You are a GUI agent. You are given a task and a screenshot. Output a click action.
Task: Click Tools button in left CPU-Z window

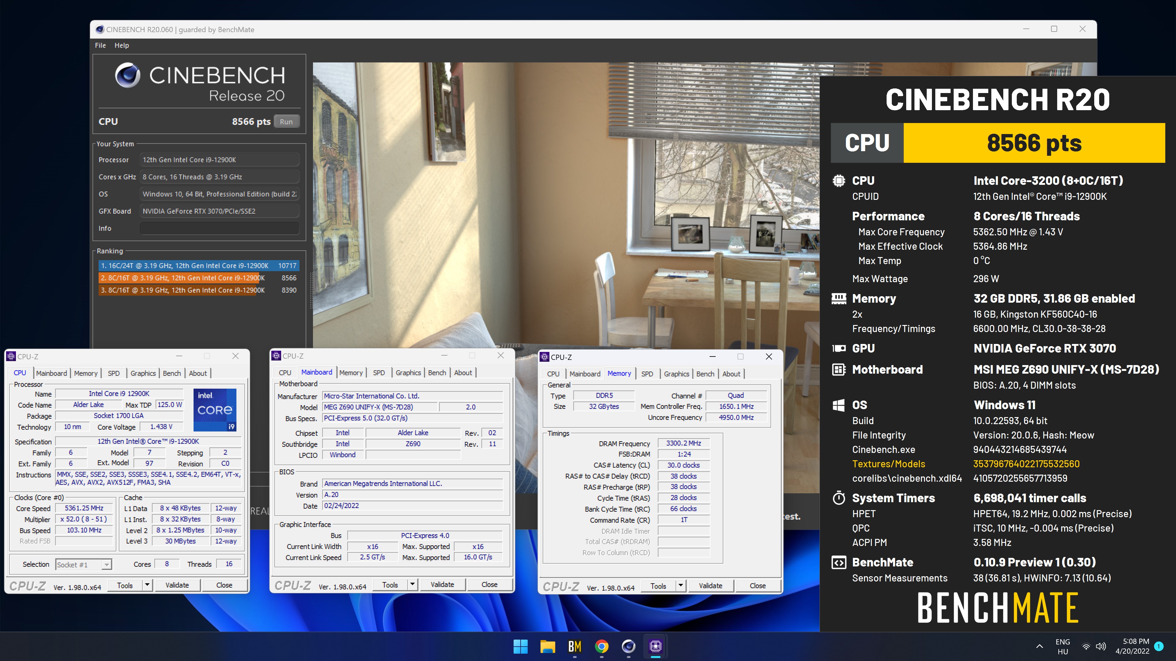[125, 585]
